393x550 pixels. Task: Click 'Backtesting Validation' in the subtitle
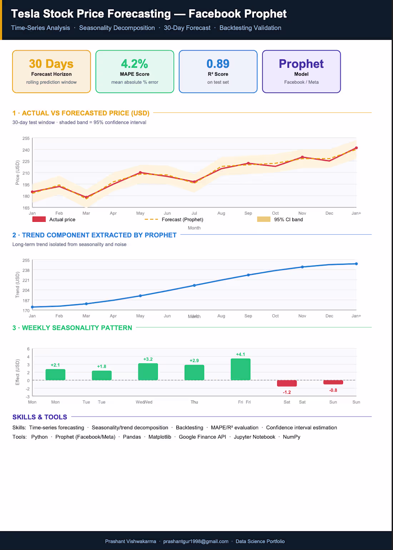click(x=250, y=28)
